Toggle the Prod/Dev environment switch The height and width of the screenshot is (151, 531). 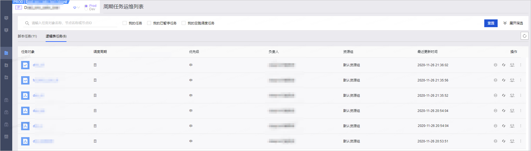pyautogui.click(x=86, y=7)
